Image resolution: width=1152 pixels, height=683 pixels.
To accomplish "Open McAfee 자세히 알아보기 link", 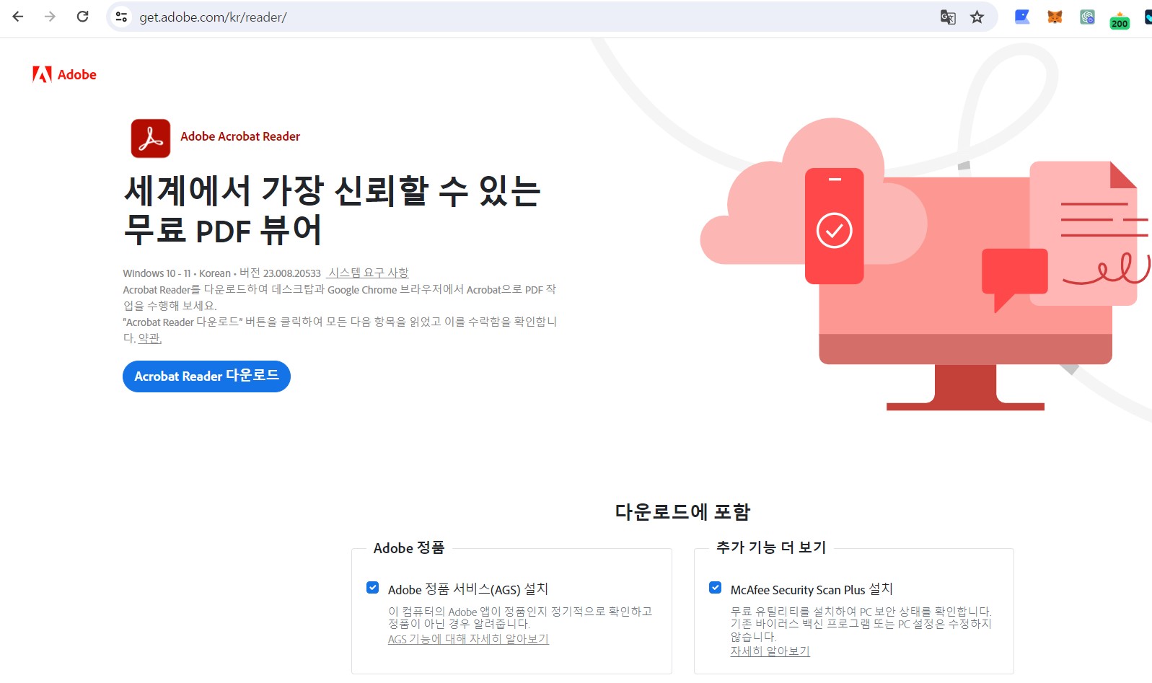I will coord(770,651).
